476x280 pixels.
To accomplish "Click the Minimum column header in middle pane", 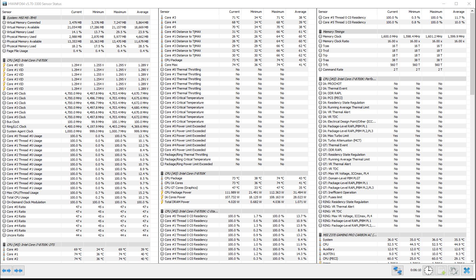I will point(252,12).
